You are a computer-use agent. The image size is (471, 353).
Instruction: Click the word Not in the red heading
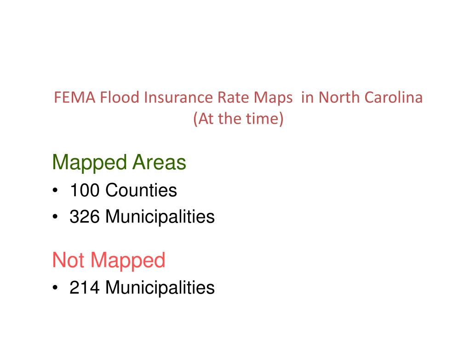[x=68, y=260]
